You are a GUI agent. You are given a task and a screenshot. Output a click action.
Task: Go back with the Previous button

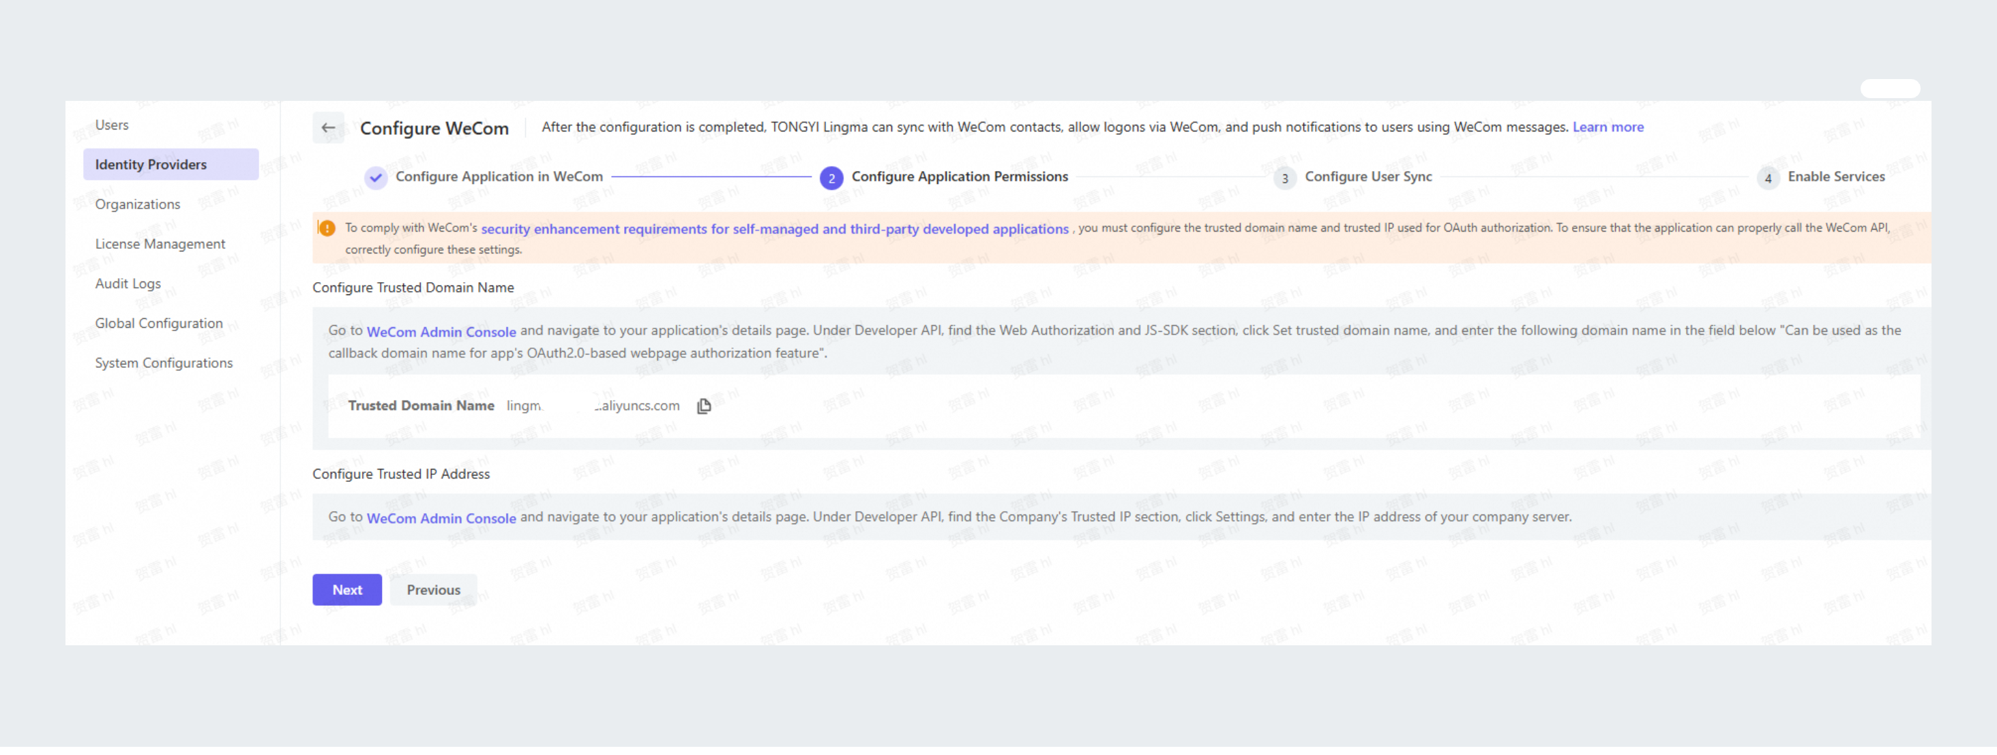point(433,590)
